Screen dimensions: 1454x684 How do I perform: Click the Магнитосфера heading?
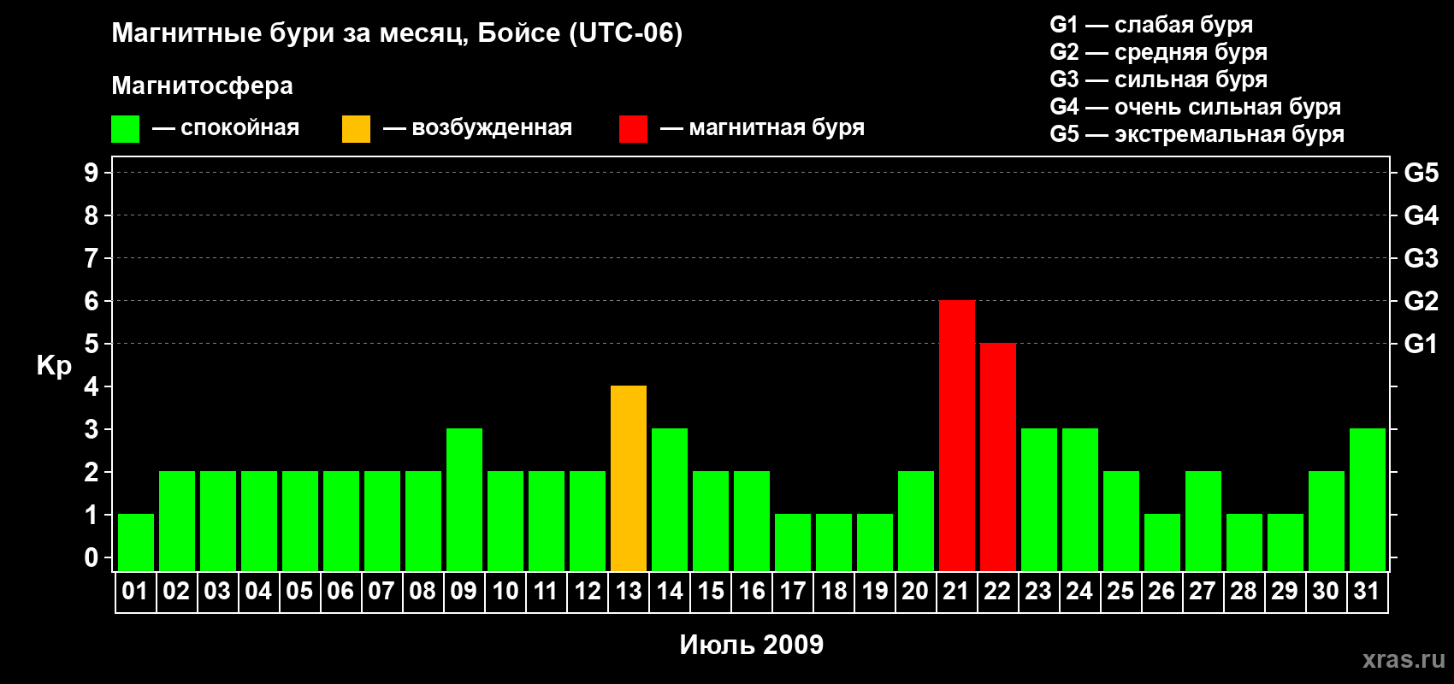[203, 85]
